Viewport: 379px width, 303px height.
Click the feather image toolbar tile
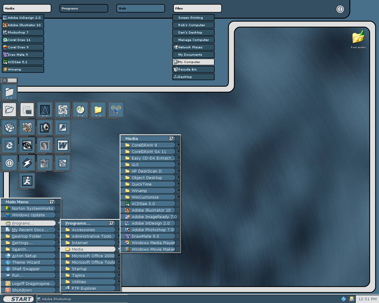tap(45, 163)
